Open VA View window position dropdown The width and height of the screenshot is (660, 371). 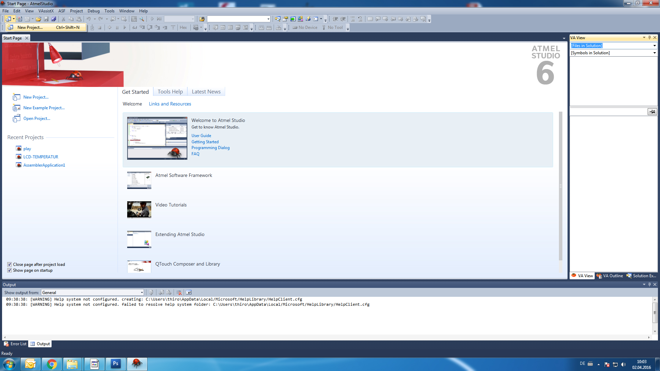[644, 38]
